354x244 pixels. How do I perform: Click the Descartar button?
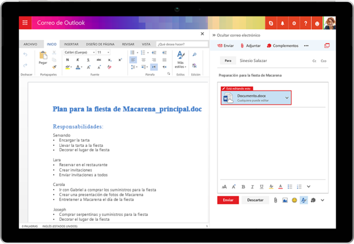[x=255, y=200]
